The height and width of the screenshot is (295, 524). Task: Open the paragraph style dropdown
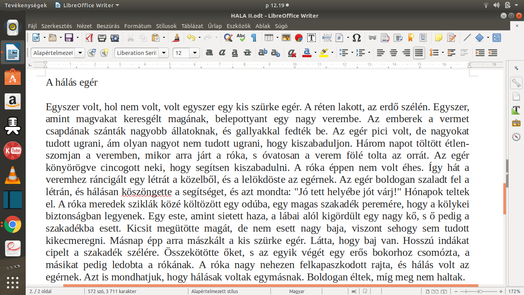tap(80, 53)
